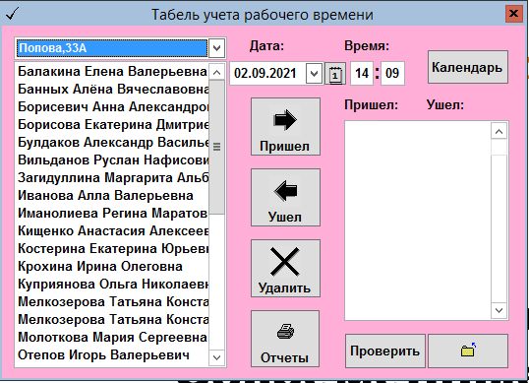The height and width of the screenshot is (383, 529).
Task: Select Куприянова Ольга in the list
Action: pyautogui.click(x=113, y=284)
